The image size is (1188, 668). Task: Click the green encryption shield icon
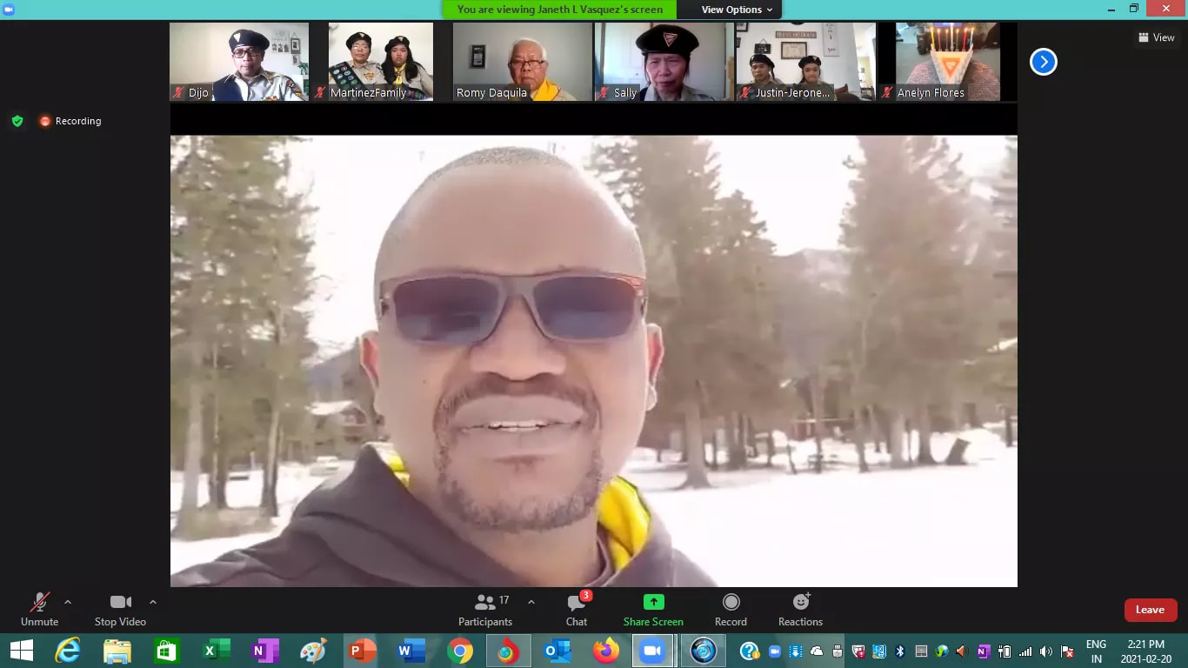pyautogui.click(x=17, y=121)
